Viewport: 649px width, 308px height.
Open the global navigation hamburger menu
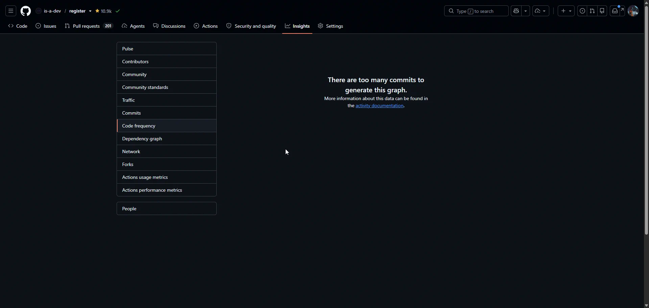11,11
